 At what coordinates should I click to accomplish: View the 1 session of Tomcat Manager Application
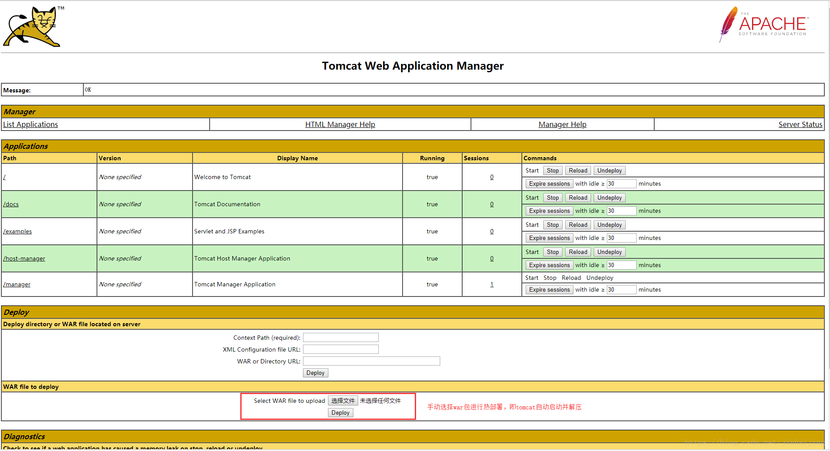click(492, 284)
